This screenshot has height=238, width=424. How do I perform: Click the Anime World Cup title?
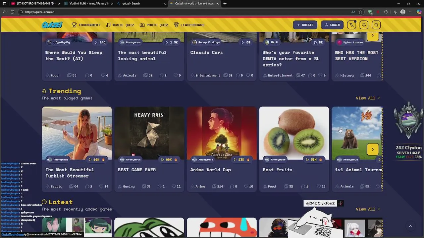(210, 170)
